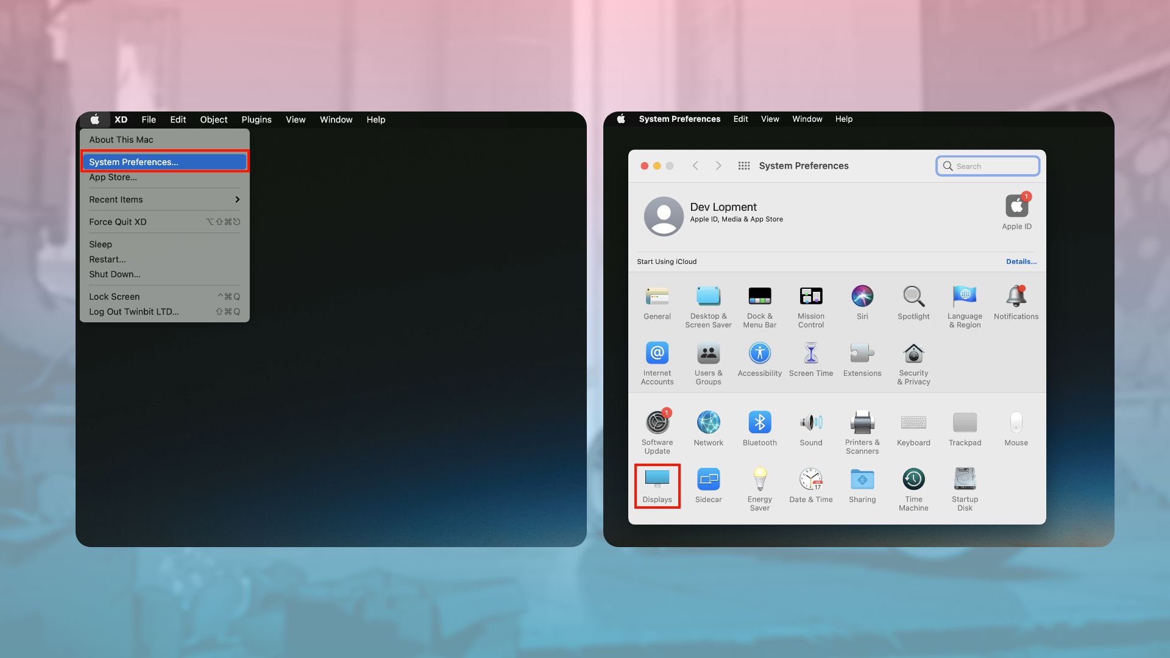Open Sound preferences
This screenshot has height=658, width=1170.
coord(810,429)
